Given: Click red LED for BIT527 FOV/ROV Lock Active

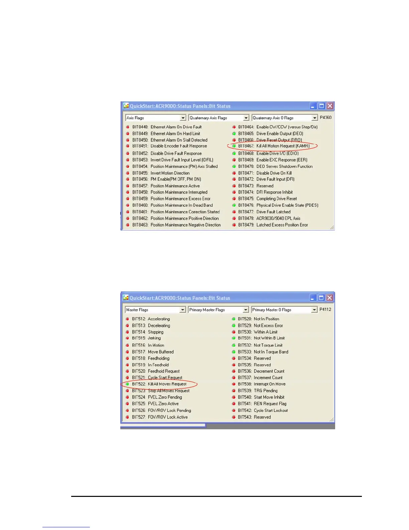Looking at the screenshot, I should 127,417.
